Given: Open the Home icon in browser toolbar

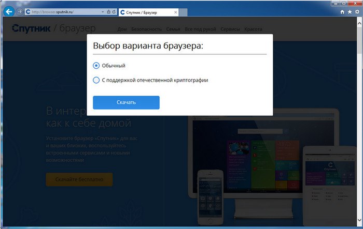Looking at the screenshot, I should (342, 12).
